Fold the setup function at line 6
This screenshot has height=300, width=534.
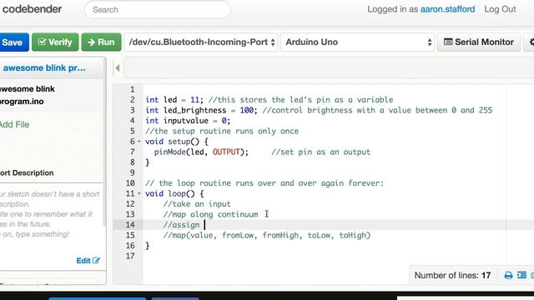[139, 142]
